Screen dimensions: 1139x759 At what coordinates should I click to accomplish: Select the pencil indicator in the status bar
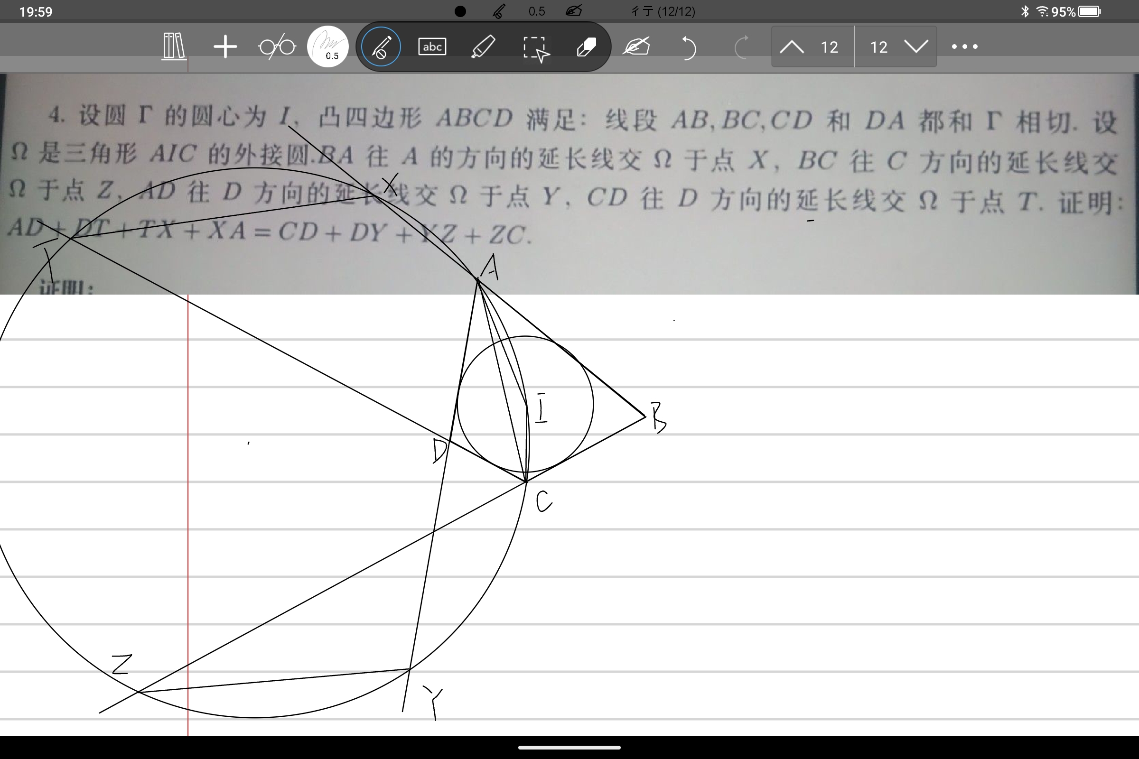[500, 10]
